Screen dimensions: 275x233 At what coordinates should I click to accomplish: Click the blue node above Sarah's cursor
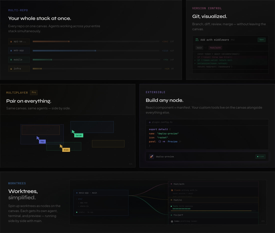pos(92,127)
